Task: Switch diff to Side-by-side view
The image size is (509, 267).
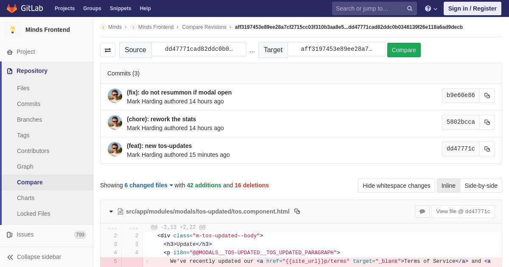Action: 481,186
